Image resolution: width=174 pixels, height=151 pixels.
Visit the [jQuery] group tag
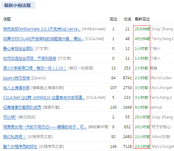(38, 78)
